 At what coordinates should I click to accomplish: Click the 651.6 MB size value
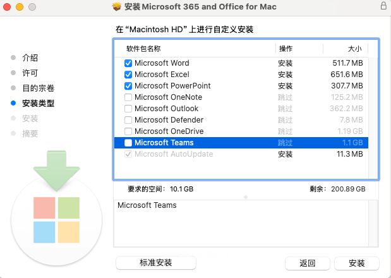pos(347,75)
